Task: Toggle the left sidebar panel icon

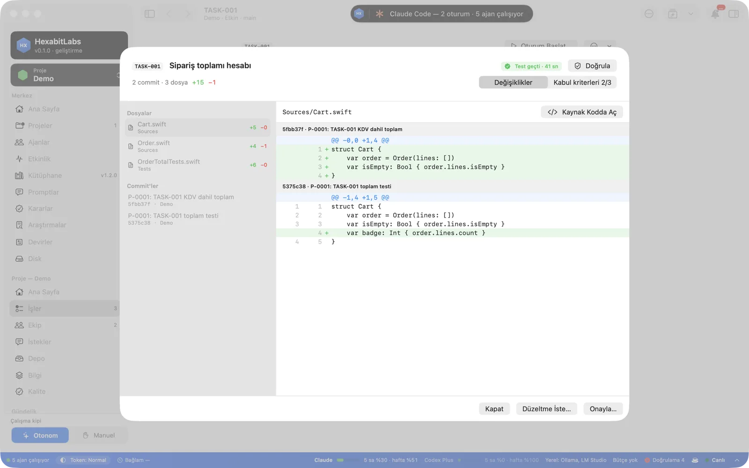Action: coord(150,14)
